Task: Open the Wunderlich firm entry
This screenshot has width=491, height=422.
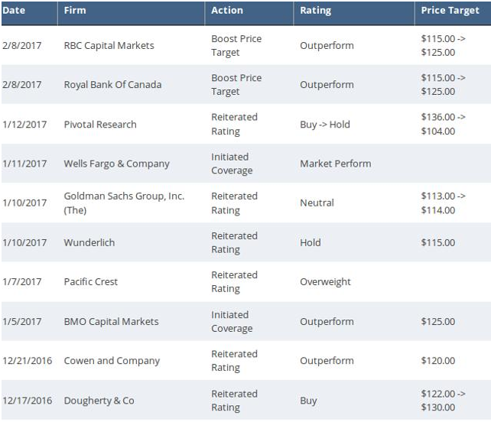Action: coord(89,242)
